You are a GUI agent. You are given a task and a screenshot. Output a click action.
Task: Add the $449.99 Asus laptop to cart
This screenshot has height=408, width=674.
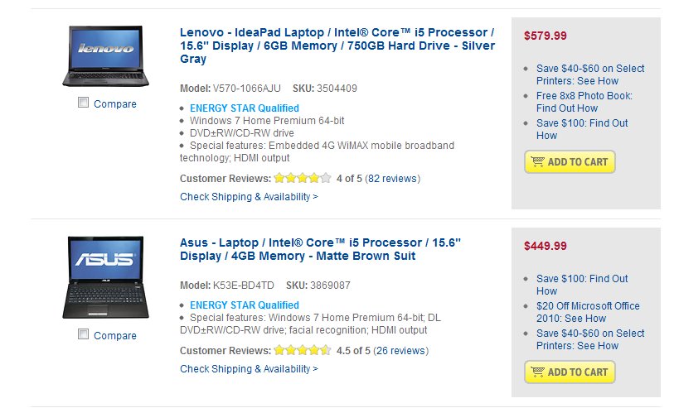(x=570, y=372)
